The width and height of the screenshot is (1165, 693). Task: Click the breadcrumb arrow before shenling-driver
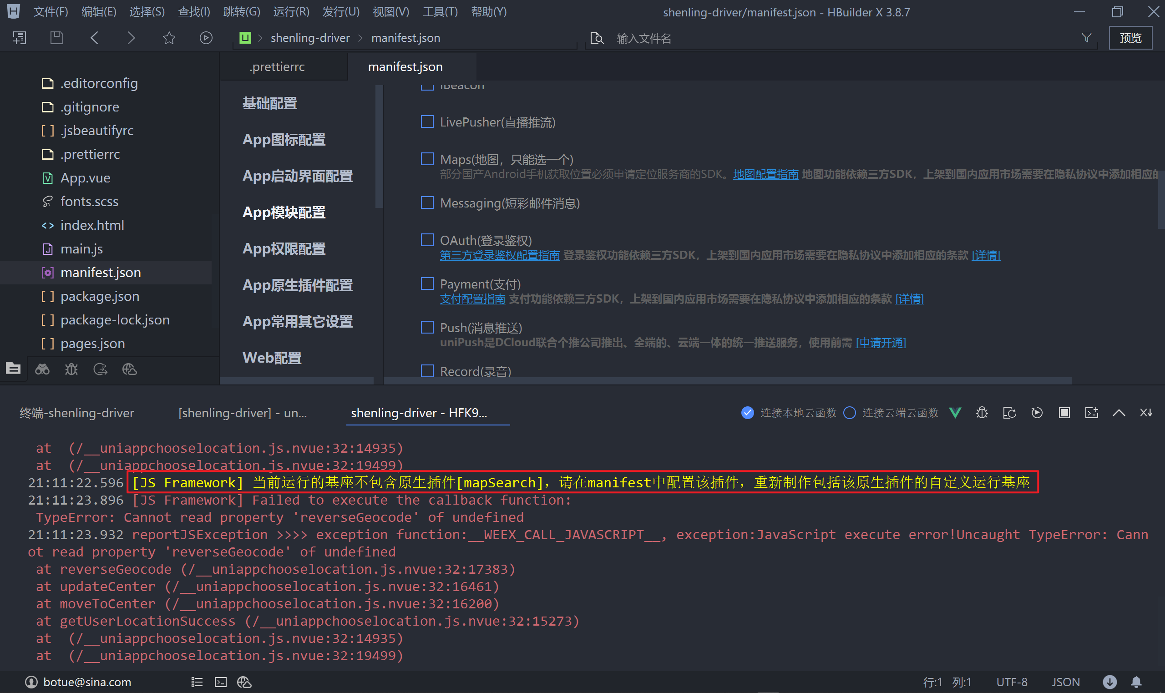pos(261,38)
